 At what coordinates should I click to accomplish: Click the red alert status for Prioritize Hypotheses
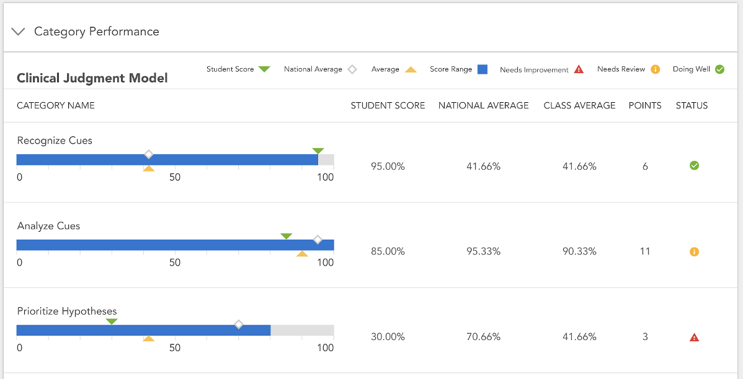pos(694,337)
